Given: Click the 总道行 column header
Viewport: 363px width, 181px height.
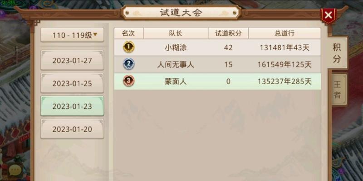Looking at the screenshot, I should (285, 33).
